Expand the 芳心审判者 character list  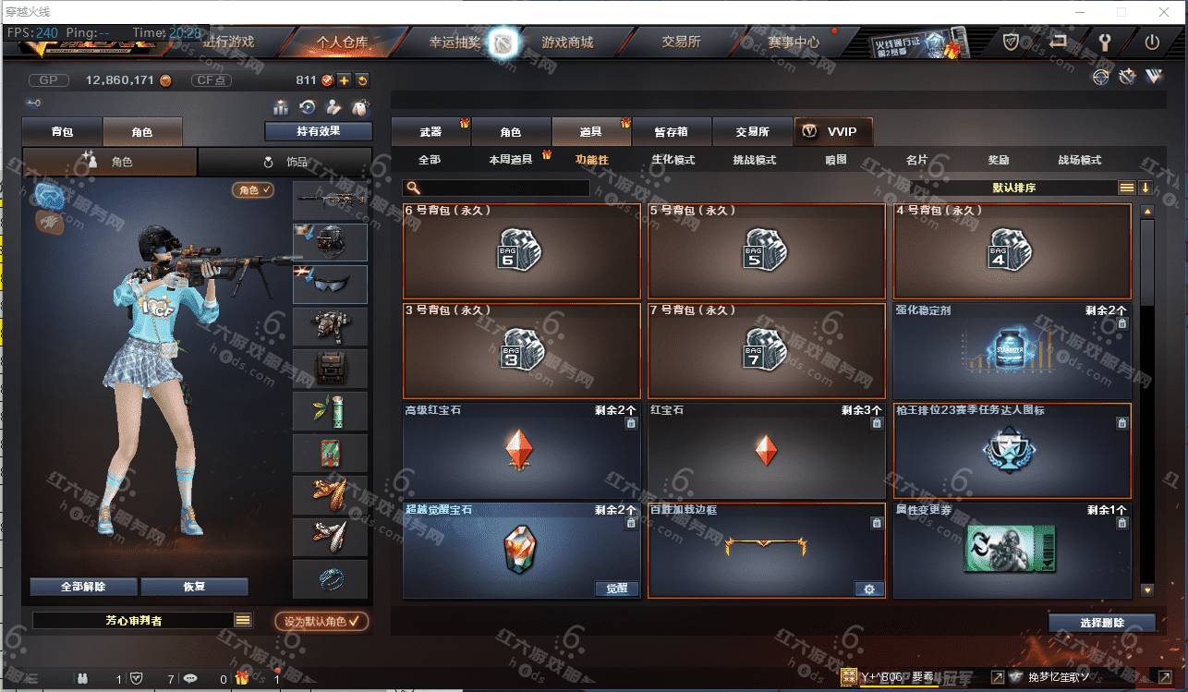[x=243, y=620]
